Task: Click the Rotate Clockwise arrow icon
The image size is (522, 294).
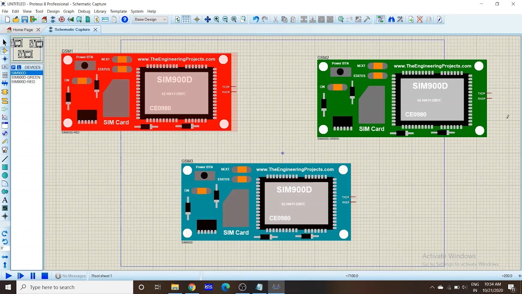Action: (5, 234)
